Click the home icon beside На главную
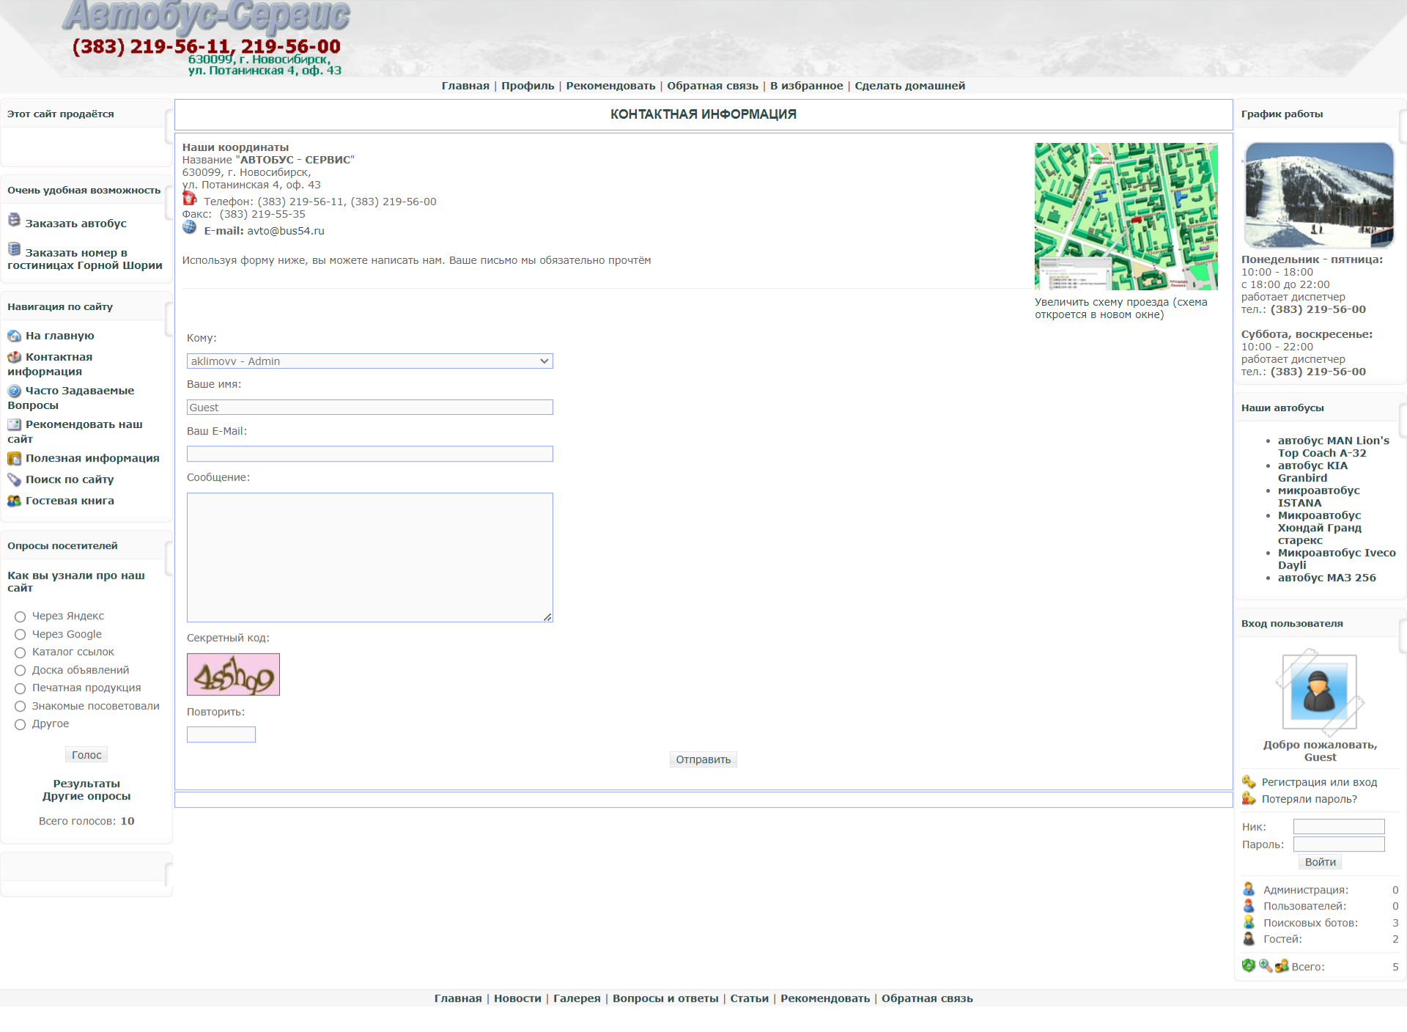 (x=14, y=336)
